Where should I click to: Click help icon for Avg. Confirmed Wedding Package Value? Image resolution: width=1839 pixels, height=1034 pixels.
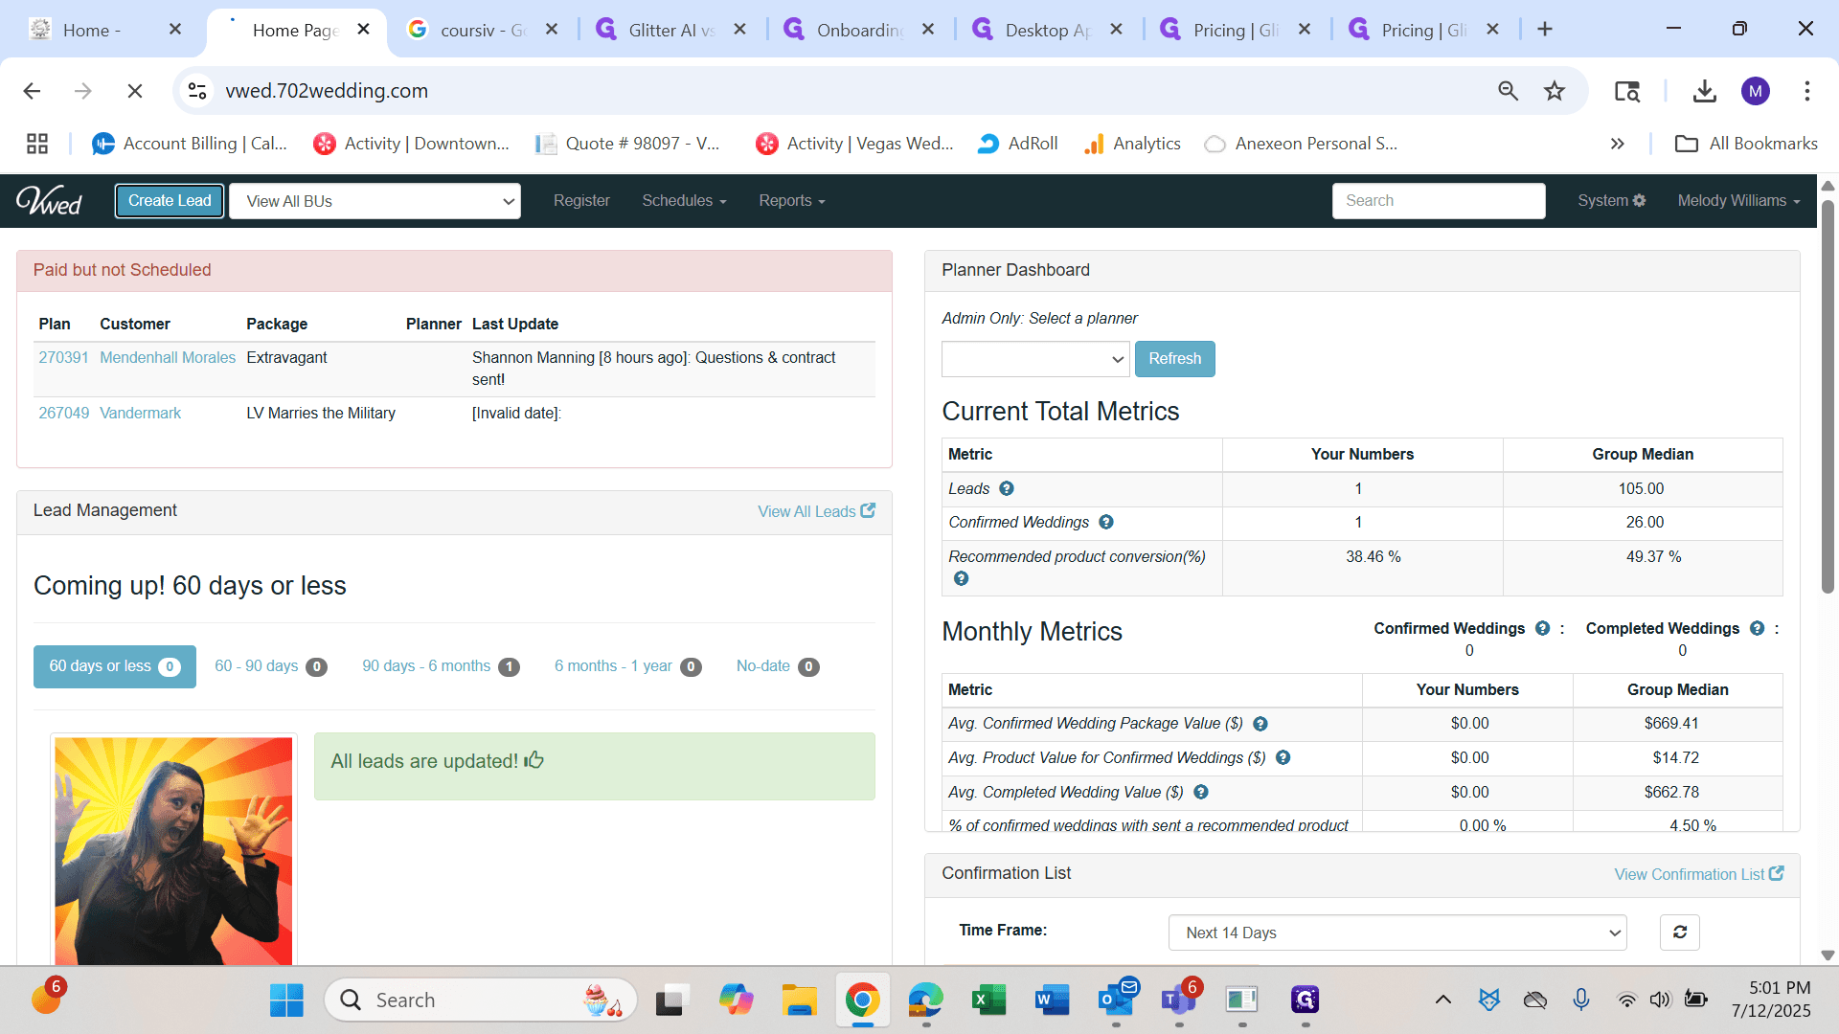1260,724
